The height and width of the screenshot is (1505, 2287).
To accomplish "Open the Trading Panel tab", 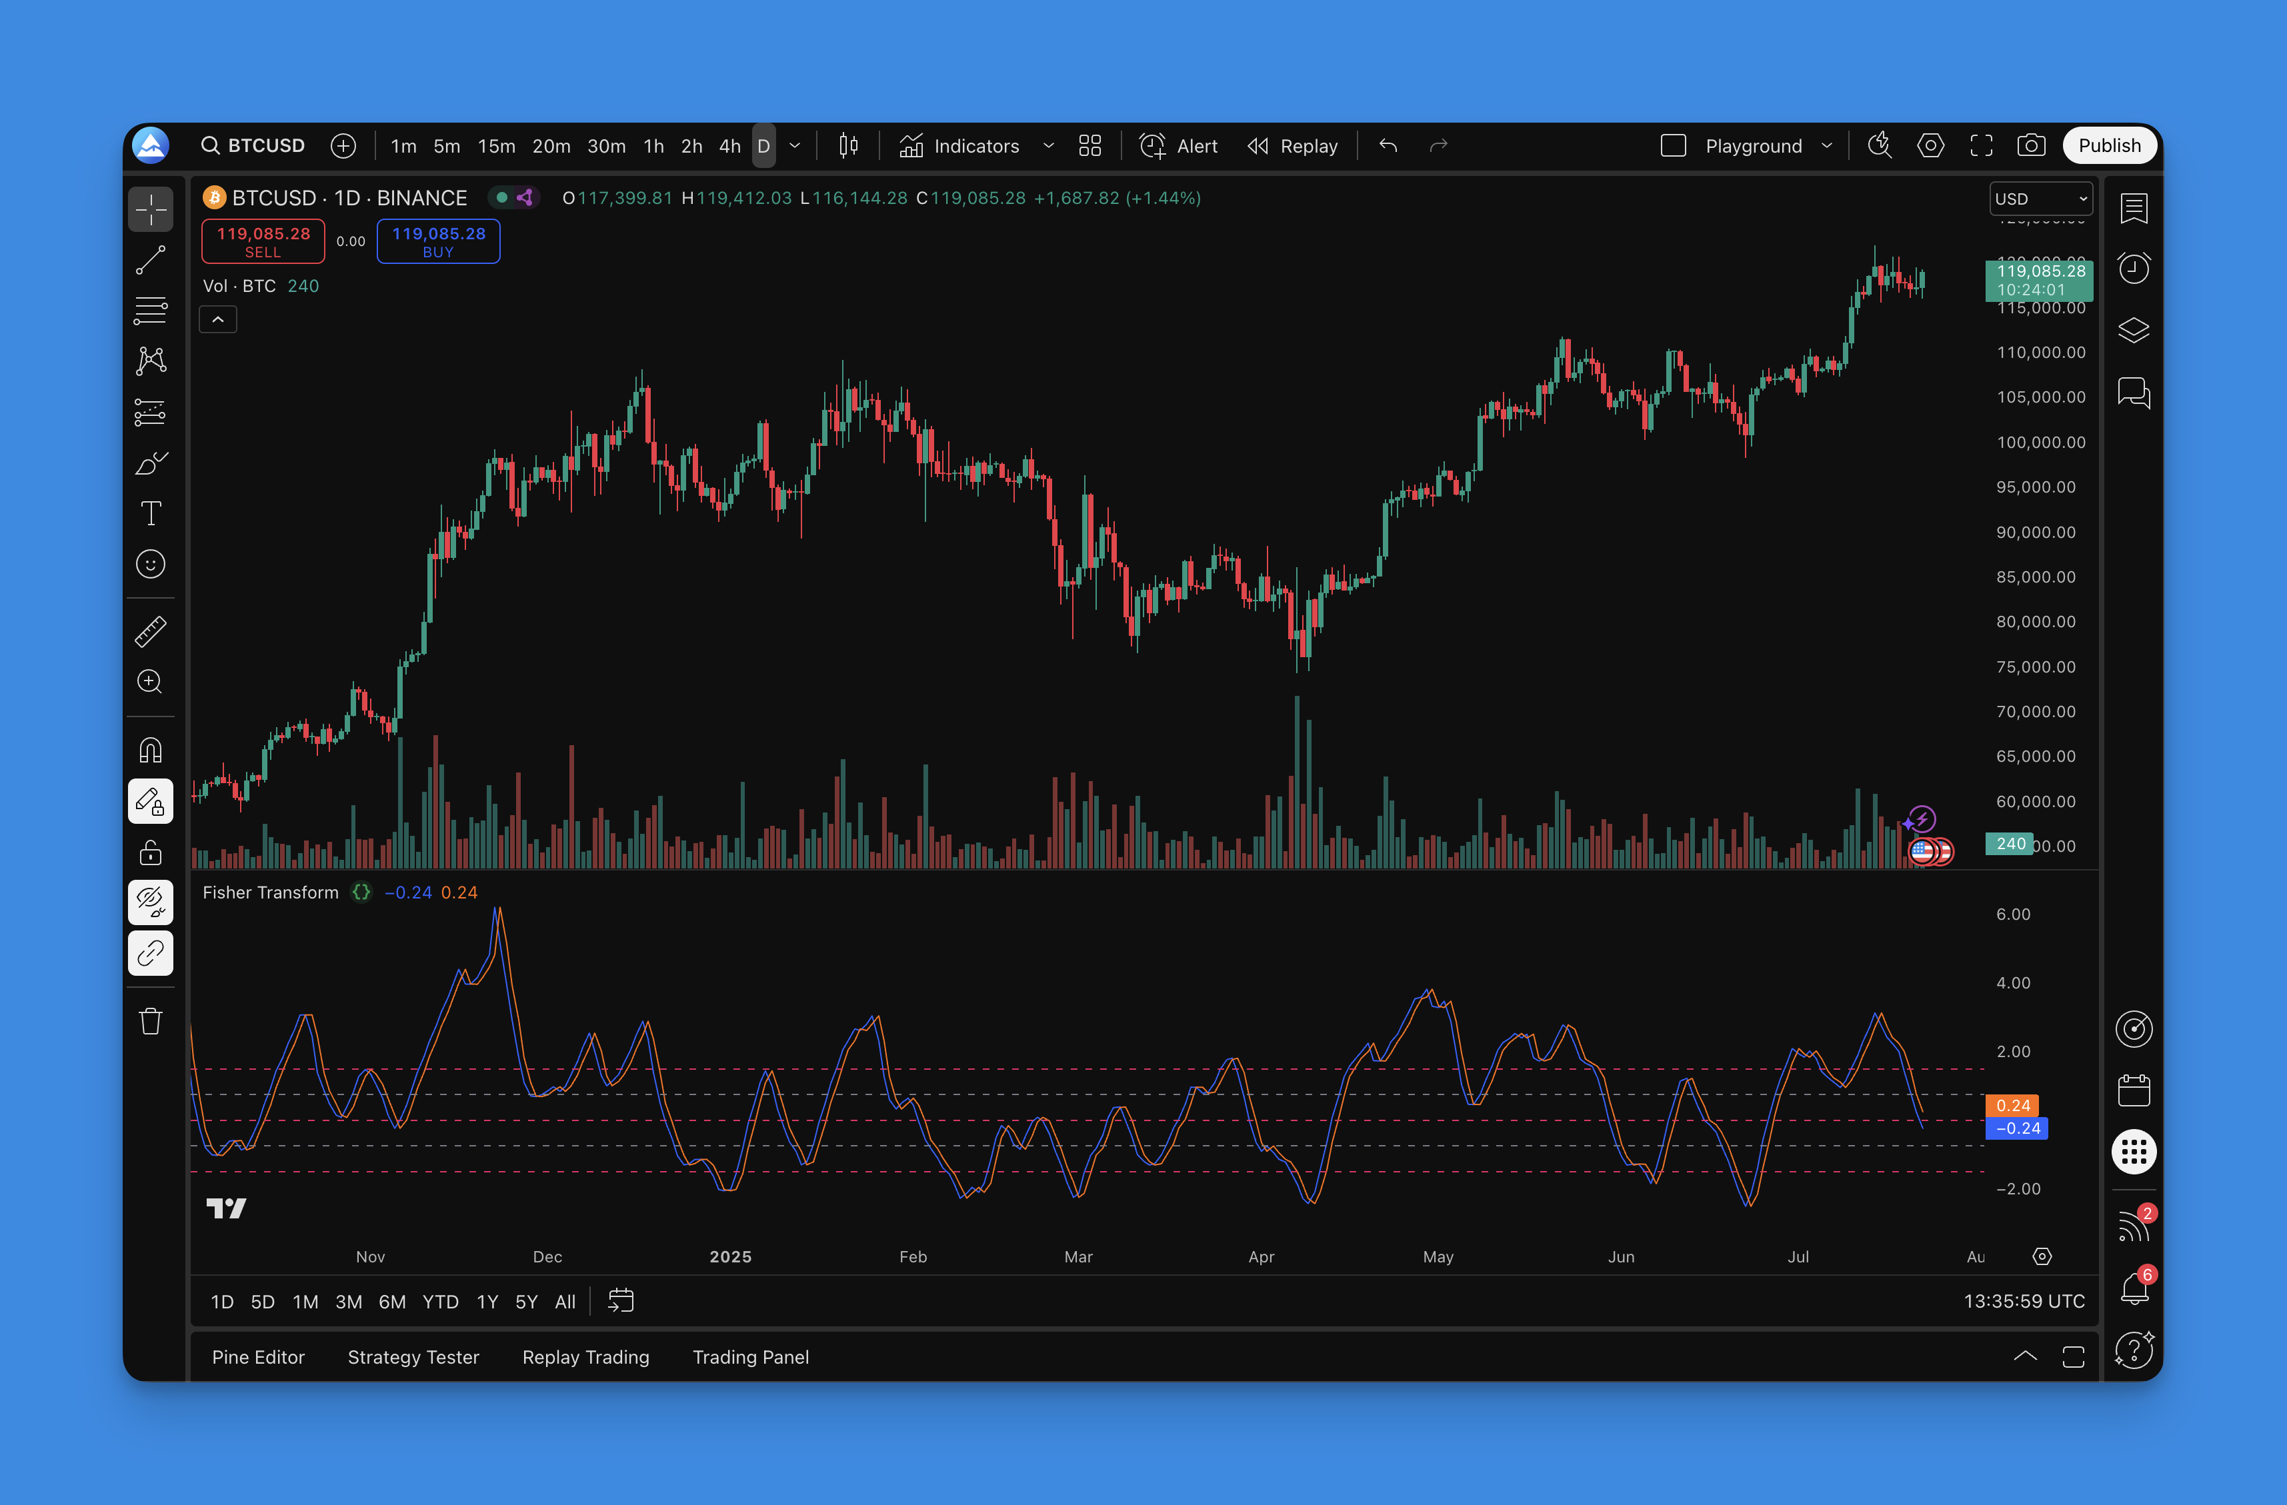I will 751,1356.
